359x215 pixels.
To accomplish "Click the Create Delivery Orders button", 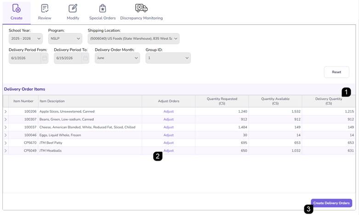I will click(x=331, y=203).
